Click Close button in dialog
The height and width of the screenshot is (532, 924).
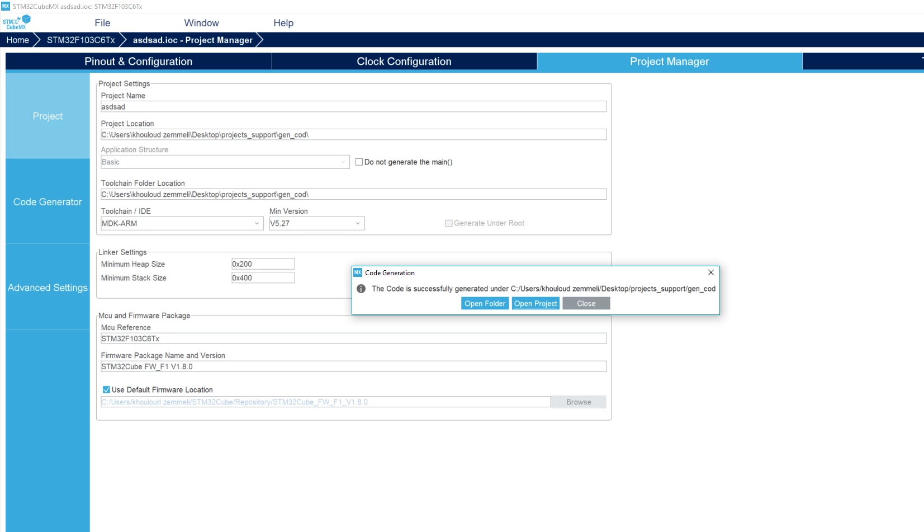pyautogui.click(x=586, y=303)
